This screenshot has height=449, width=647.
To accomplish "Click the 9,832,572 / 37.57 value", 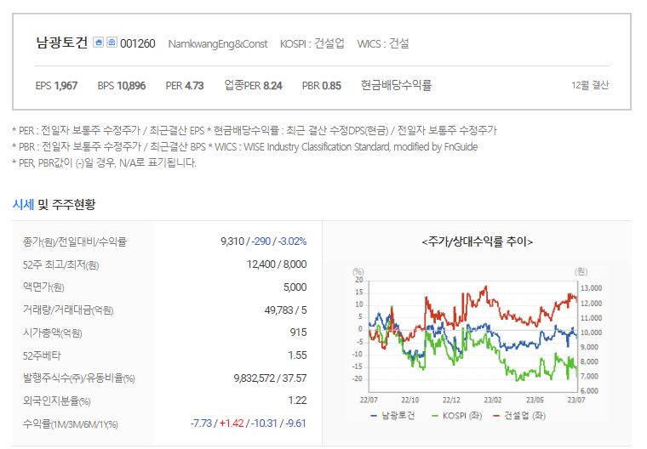I will coord(270,378).
